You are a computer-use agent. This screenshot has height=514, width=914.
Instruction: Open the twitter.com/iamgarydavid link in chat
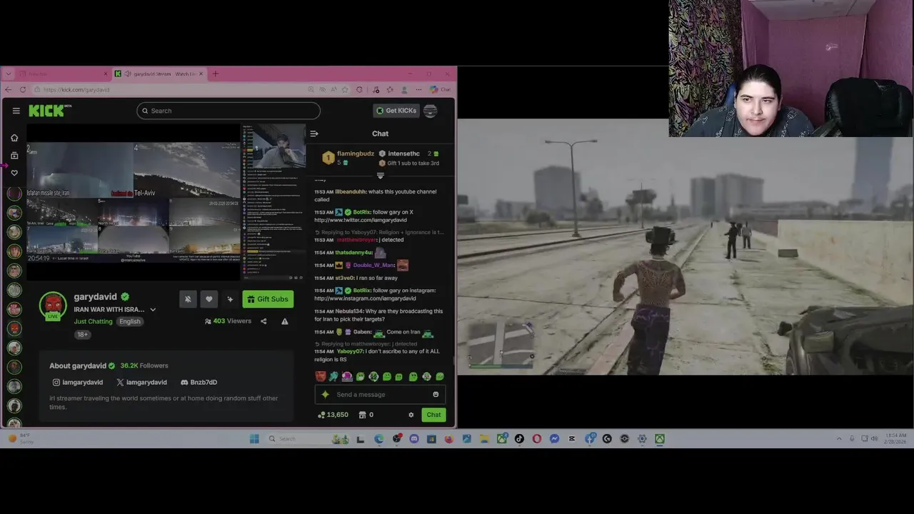coord(361,220)
